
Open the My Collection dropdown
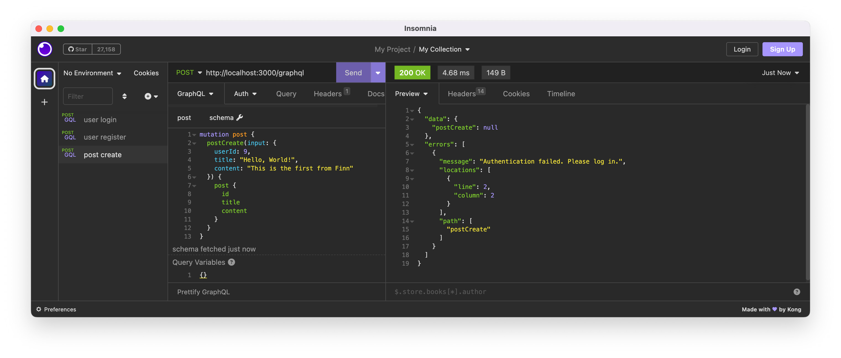pos(444,49)
